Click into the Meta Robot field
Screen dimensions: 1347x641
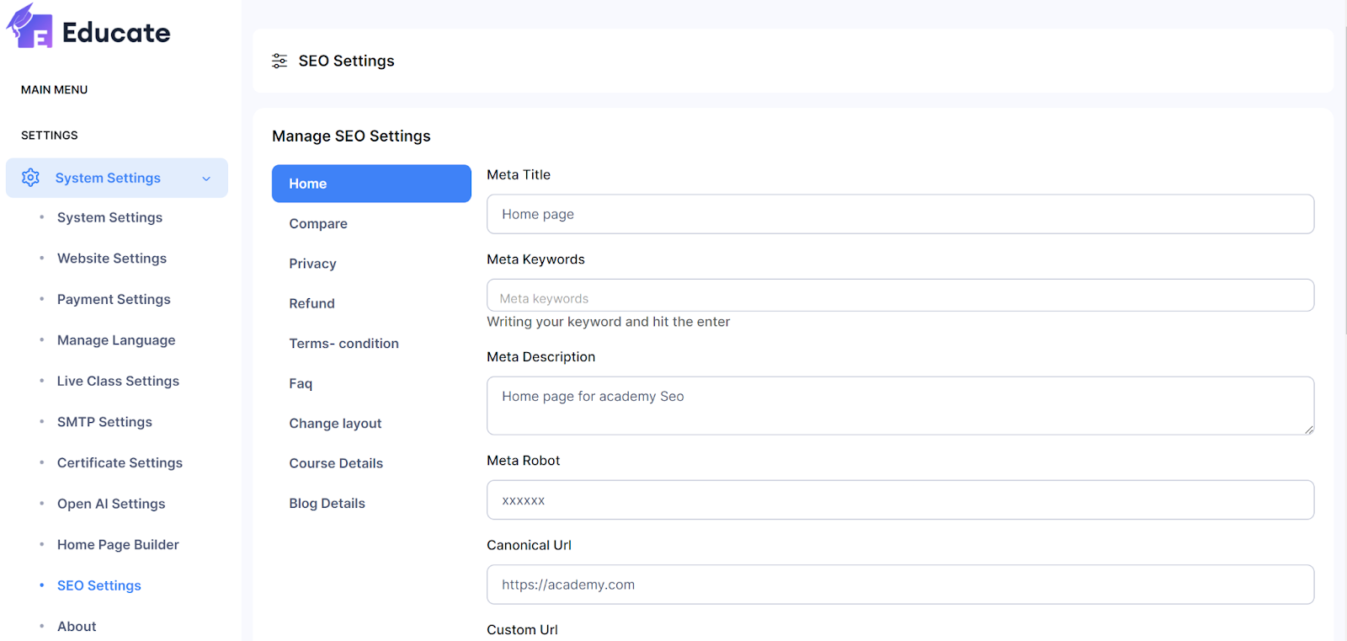(900, 500)
